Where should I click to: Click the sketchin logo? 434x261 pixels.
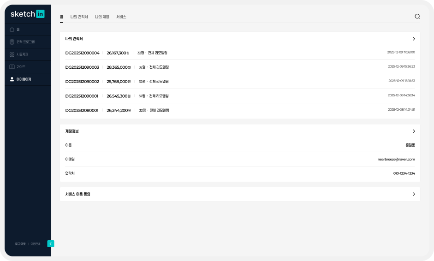(x=27, y=14)
